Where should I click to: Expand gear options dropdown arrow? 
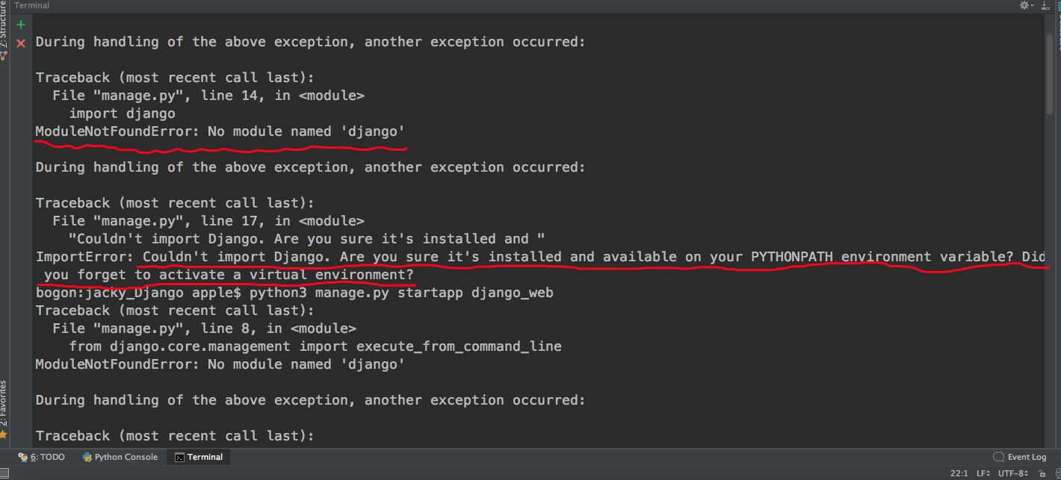click(x=1033, y=5)
